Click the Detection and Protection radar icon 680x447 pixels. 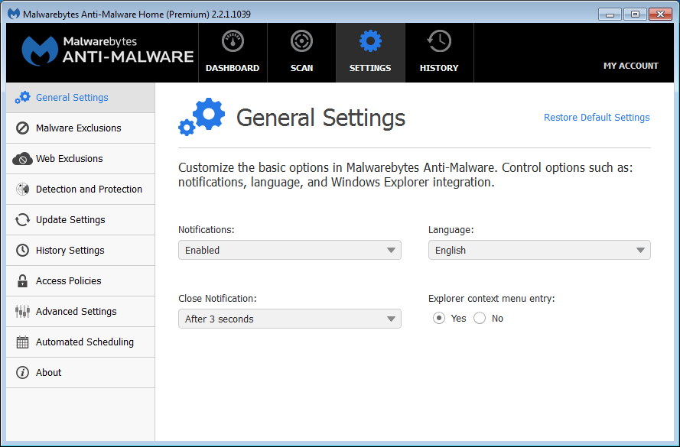pyautogui.click(x=22, y=189)
